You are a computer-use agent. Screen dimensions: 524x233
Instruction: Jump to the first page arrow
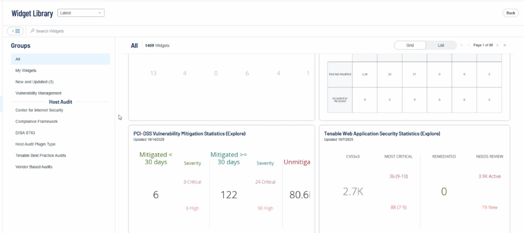462,45
